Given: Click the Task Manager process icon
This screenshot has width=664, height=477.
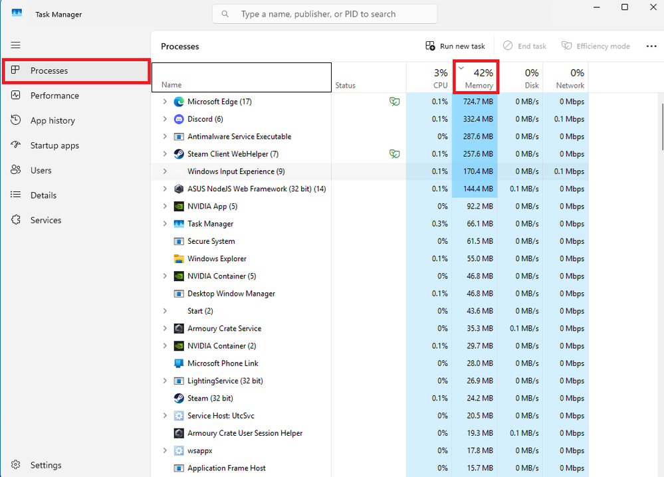Looking at the screenshot, I should [x=179, y=224].
